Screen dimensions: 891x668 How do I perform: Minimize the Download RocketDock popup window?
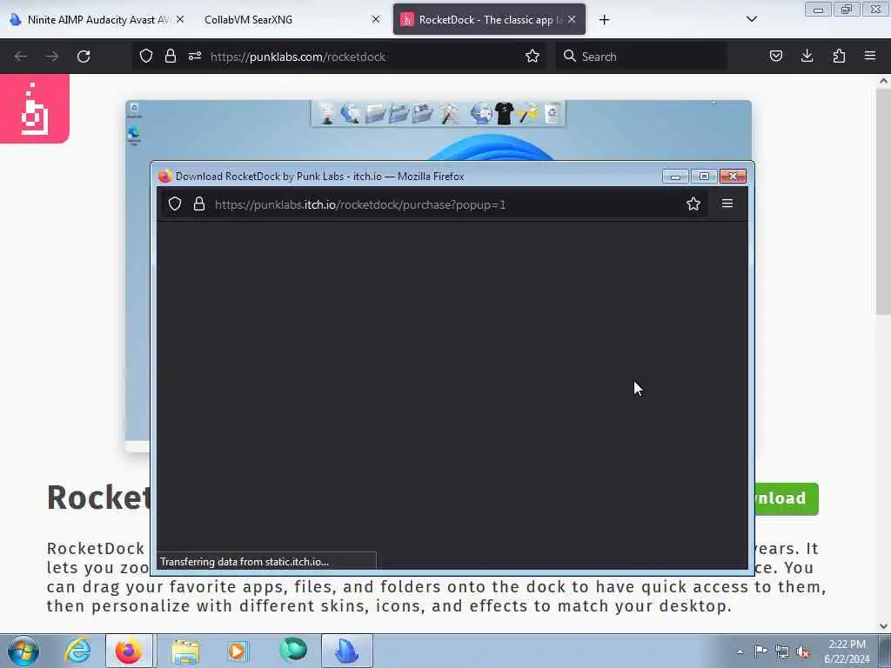coord(675,177)
